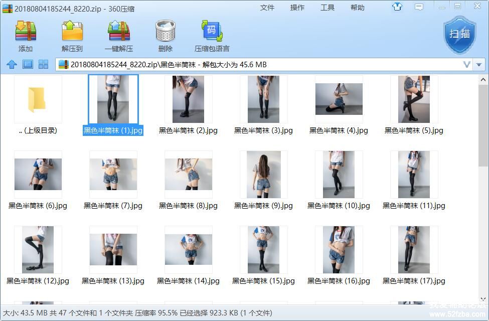Select thumbnail 黑色半筒袜 (1).jpg
Image resolution: width=489 pixels, height=321 pixels.
click(113, 99)
